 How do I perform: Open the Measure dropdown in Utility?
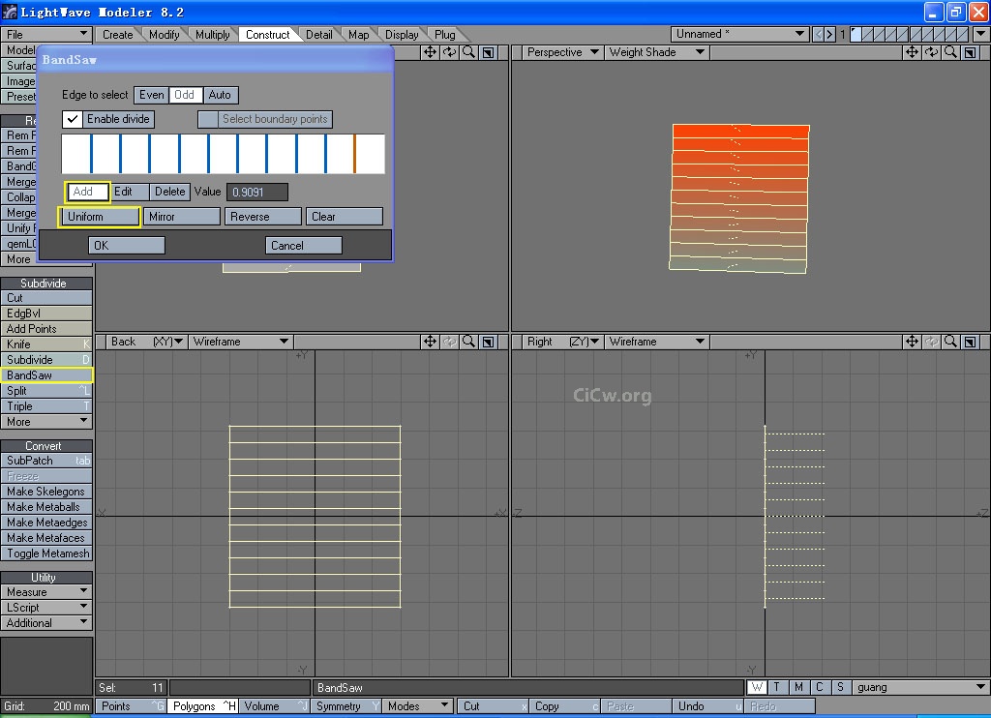click(46, 592)
